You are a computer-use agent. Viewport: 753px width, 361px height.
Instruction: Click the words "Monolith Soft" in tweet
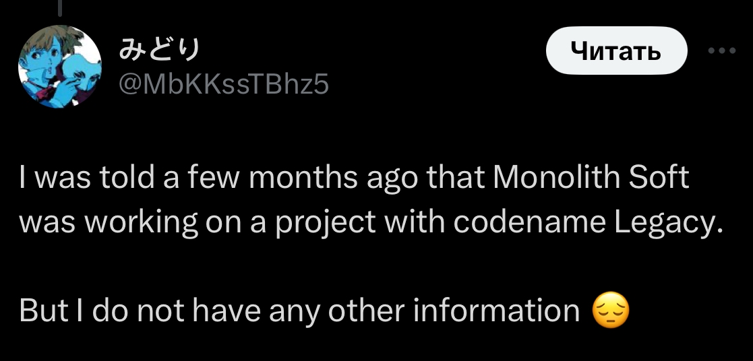pyautogui.click(x=591, y=178)
